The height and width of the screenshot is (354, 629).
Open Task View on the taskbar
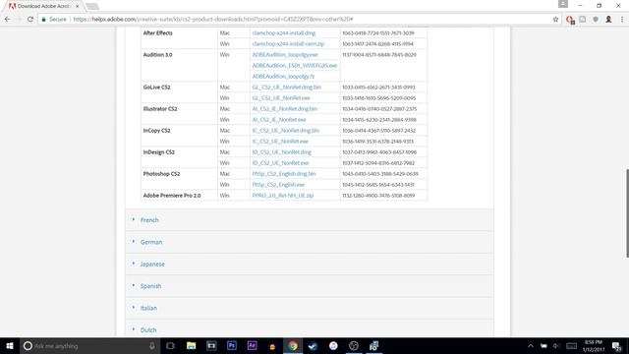(x=170, y=345)
